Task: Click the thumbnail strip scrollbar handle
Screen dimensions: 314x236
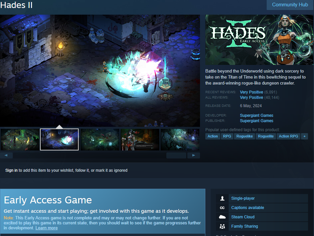Action: tap(176, 155)
